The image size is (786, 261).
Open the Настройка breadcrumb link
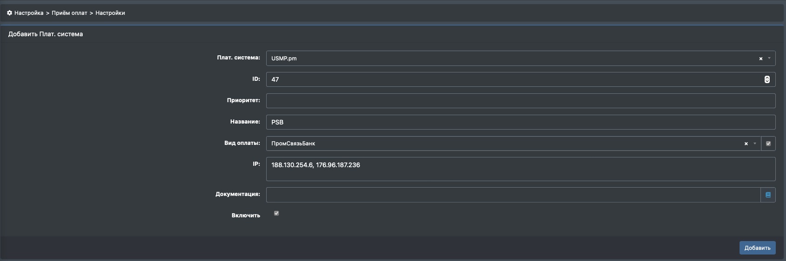click(29, 13)
